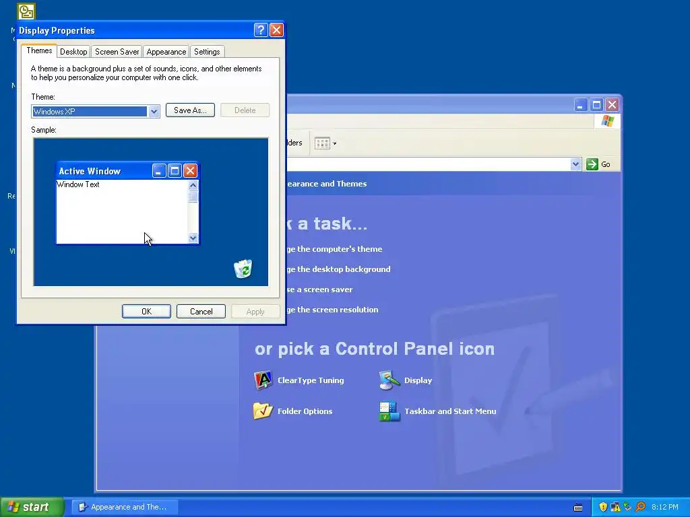Viewport: 690px width, 517px height.
Task: Close the Display Properties dialog
Action: pos(276,30)
